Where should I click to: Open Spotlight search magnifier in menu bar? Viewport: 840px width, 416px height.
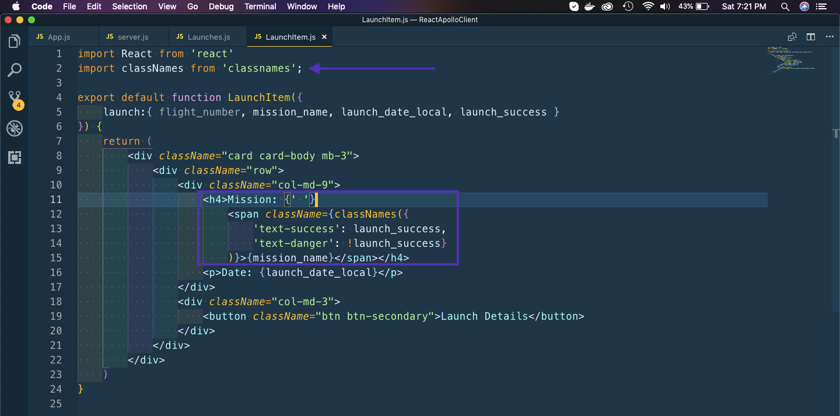(786, 6)
